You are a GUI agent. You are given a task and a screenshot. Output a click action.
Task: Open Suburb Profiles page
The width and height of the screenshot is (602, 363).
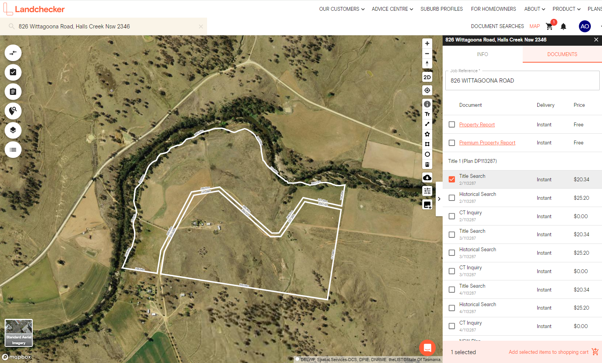click(441, 9)
